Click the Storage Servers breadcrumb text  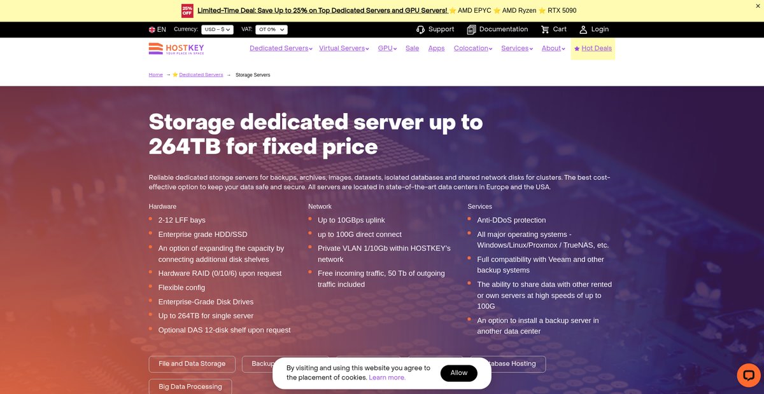(253, 75)
